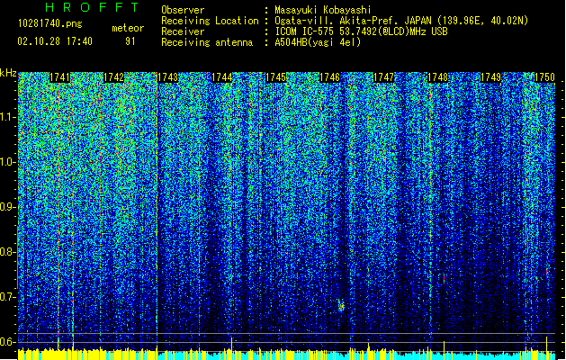
Task: Click the 1742 time marker
Action: [x=113, y=77]
